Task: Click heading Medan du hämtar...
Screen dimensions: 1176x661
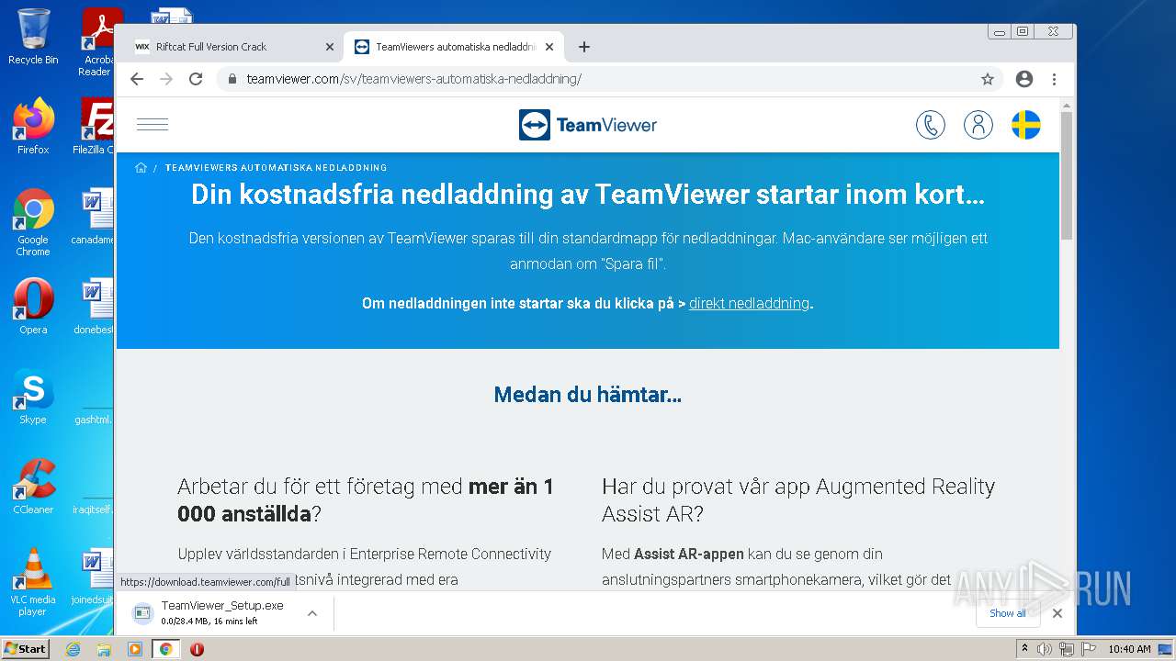Action: (588, 395)
